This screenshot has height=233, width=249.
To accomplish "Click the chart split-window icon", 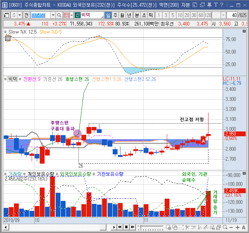I will pyautogui.click(x=169, y=227).
